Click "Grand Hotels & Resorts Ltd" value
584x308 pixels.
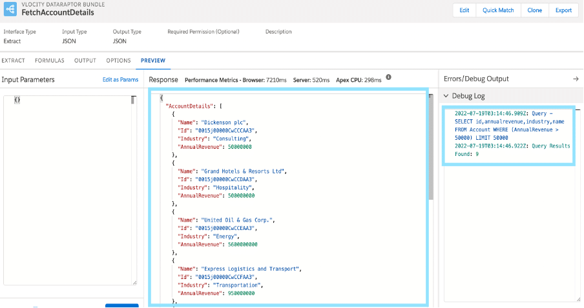pos(244,171)
